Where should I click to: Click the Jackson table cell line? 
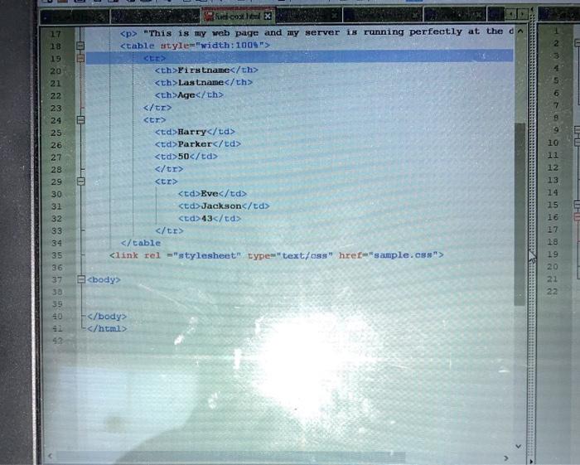pyautogui.click(x=224, y=206)
